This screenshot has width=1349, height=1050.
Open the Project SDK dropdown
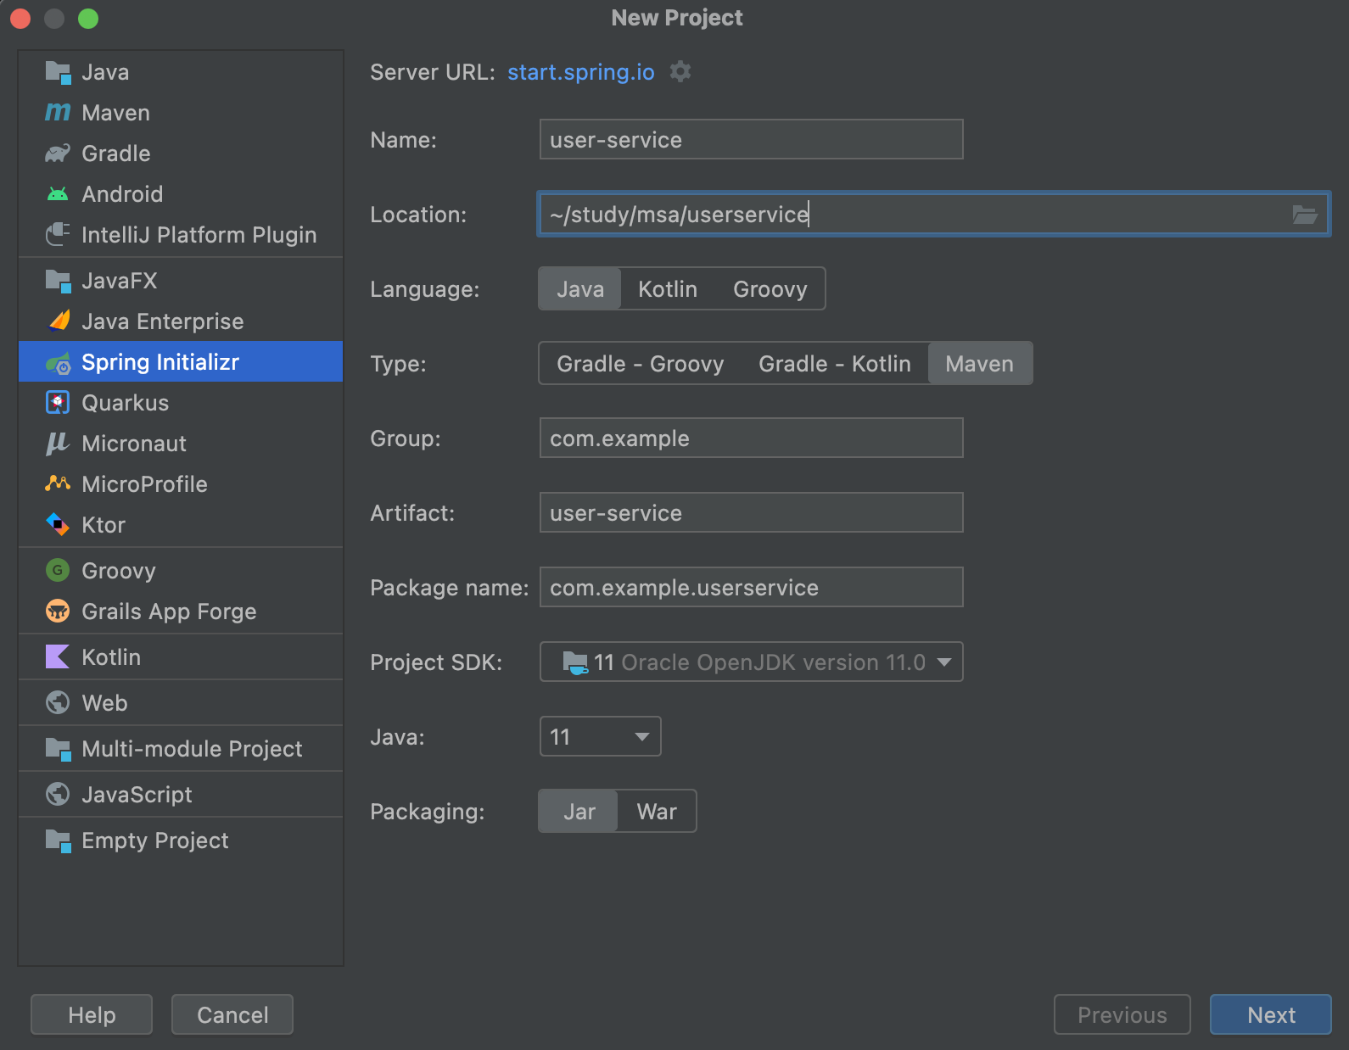[x=752, y=662]
